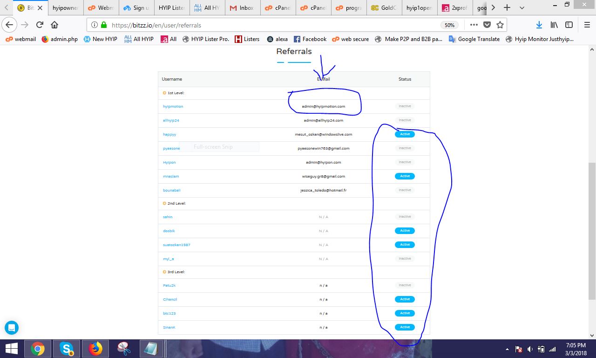Open mnaslam referral username
Image resolution: width=596 pixels, height=358 pixels.
tap(171, 176)
